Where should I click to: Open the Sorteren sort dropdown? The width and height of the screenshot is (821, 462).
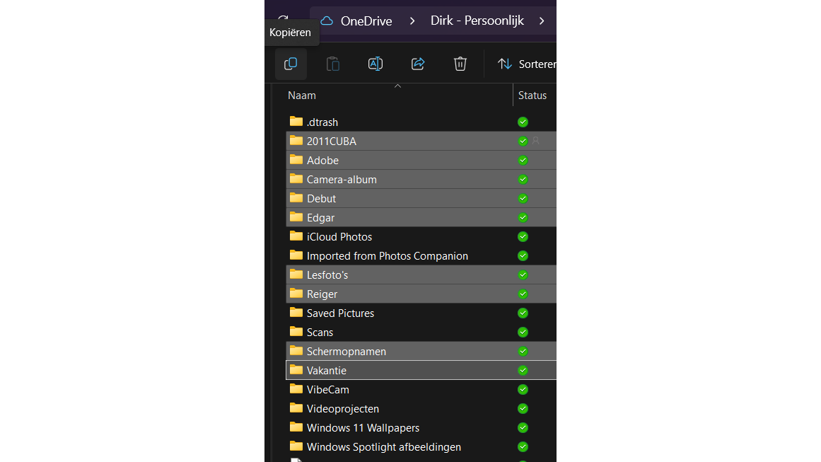(527, 64)
